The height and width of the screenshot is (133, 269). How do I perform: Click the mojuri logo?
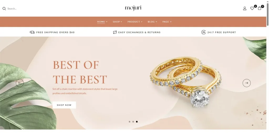point(133,8)
